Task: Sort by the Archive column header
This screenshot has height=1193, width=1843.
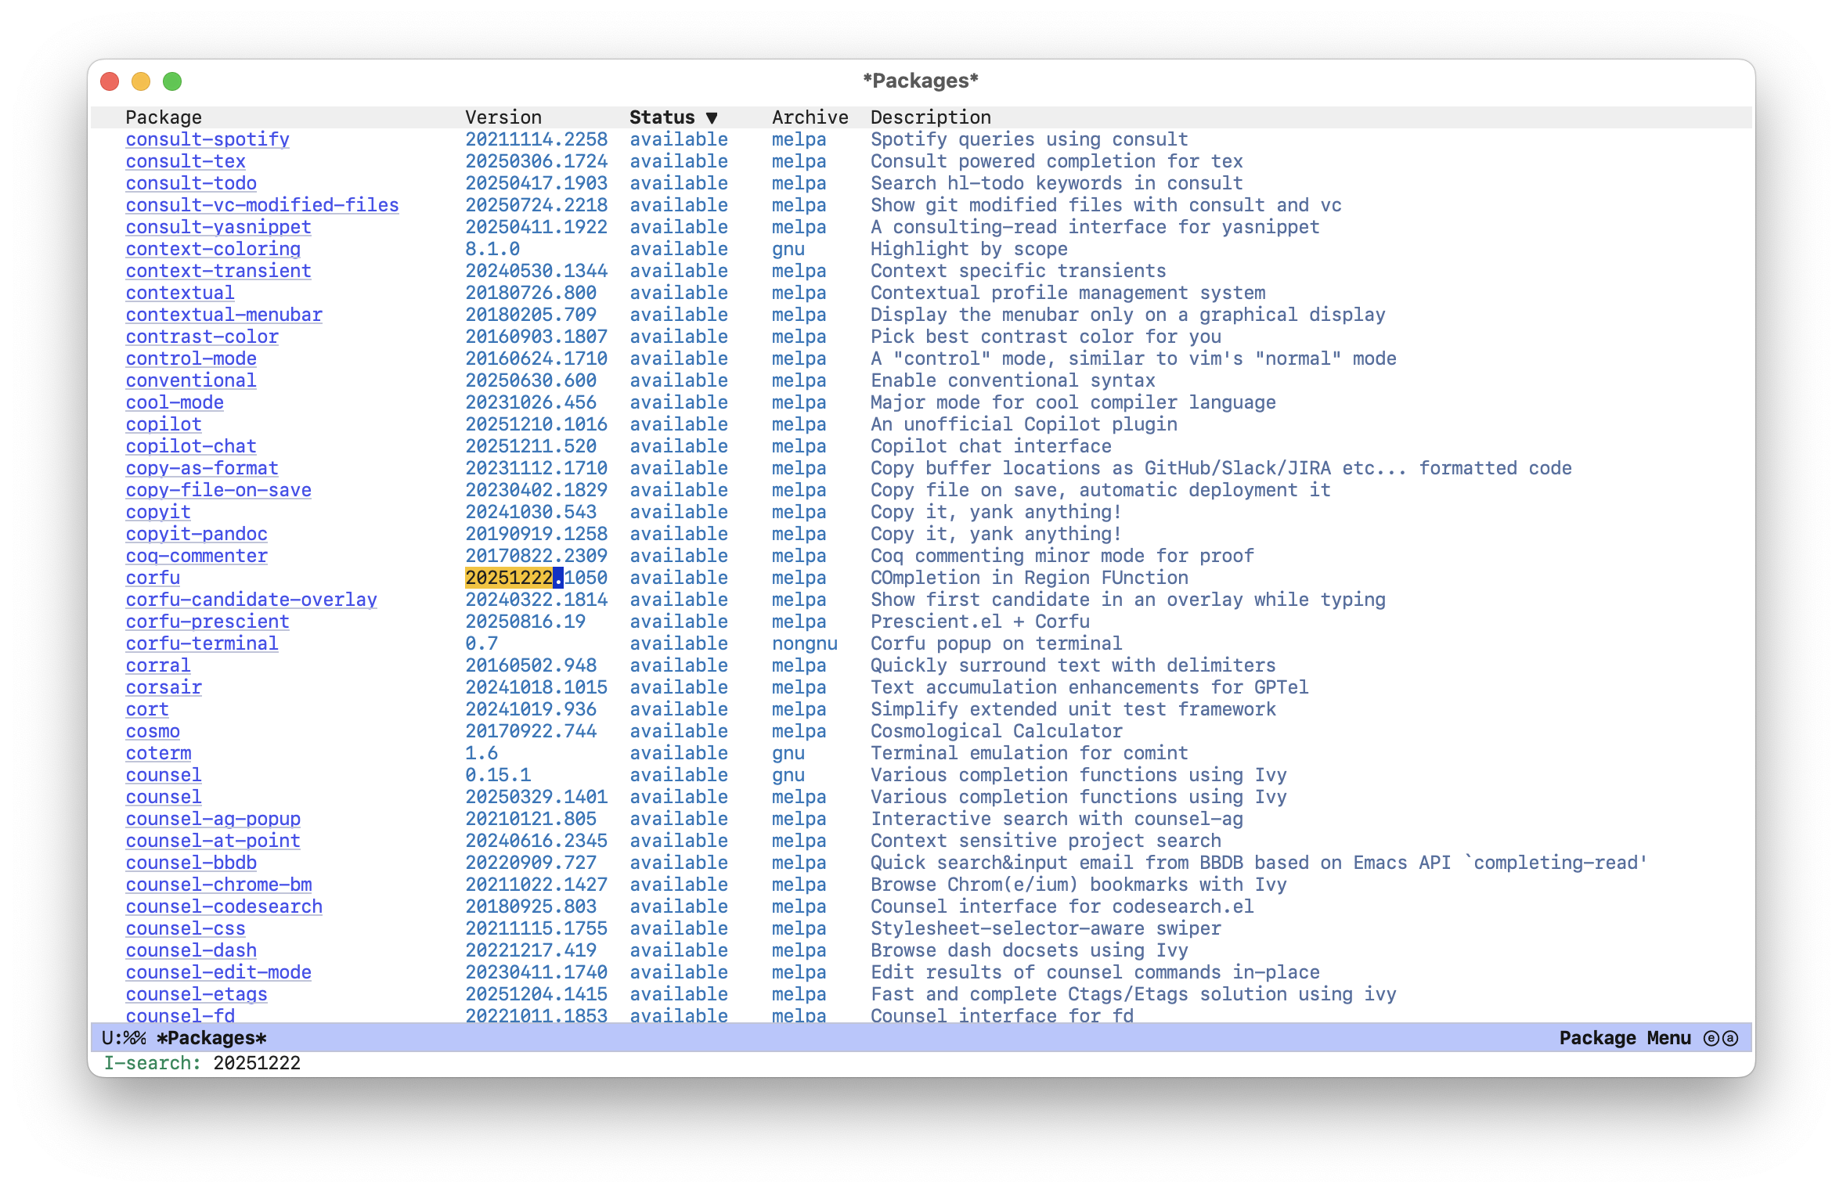Action: [x=810, y=117]
